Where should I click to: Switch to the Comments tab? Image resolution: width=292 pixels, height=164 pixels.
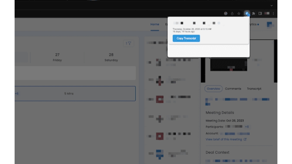click(233, 89)
